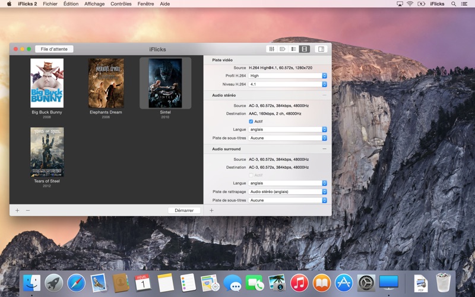Open the Niveau H.264 dropdown

(287, 84)
